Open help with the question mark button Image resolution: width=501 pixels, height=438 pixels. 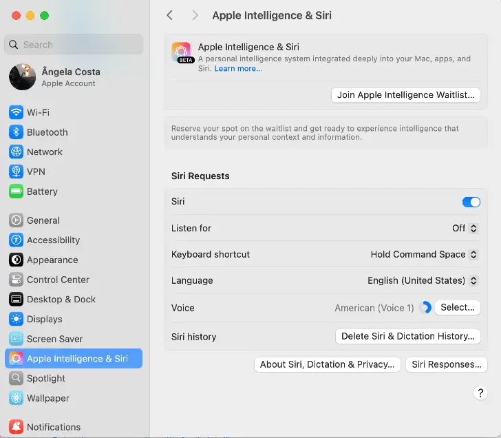(x=480, y=393)
